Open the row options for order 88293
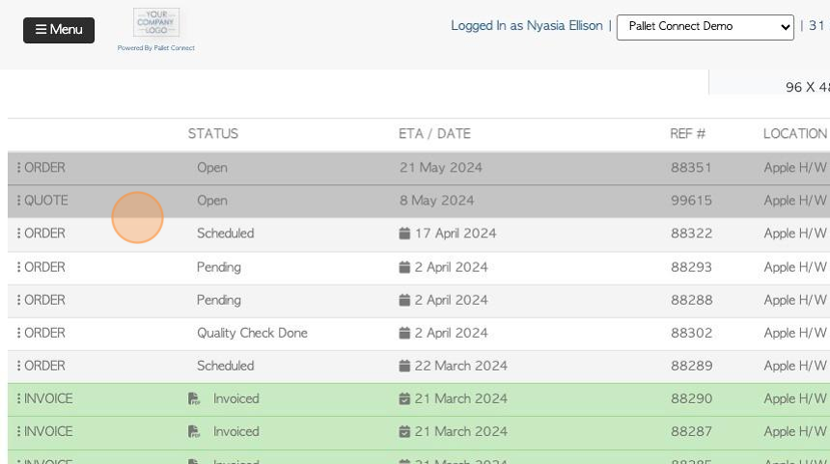830x464 pixels. tap(19, 267)
